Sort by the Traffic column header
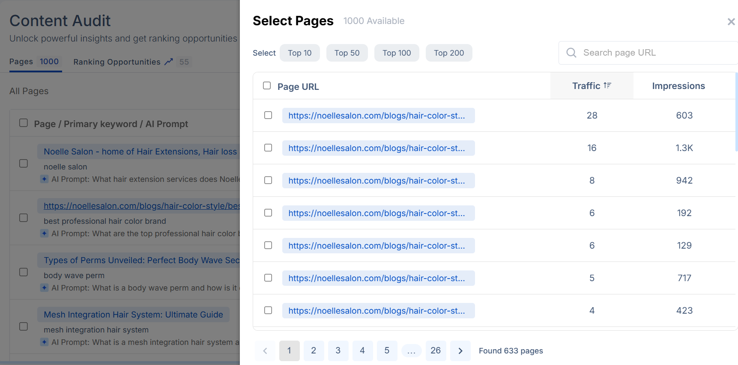Screen dimensions: 738x365 click(x=592, y=86)
